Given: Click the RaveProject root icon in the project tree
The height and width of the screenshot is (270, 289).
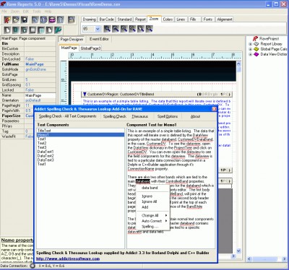Looking at the screenshot, I should [x=256, y=38].
